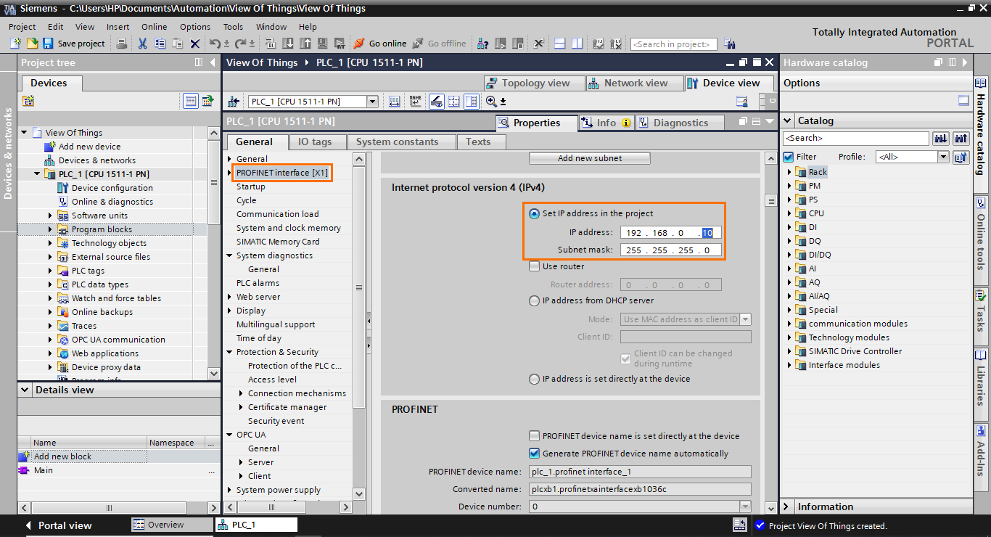Click the Split editor space vertically icon

pyautogui.click(x=577, y=44)
